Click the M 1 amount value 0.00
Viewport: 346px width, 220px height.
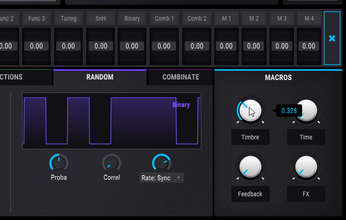tap(226, 46)
